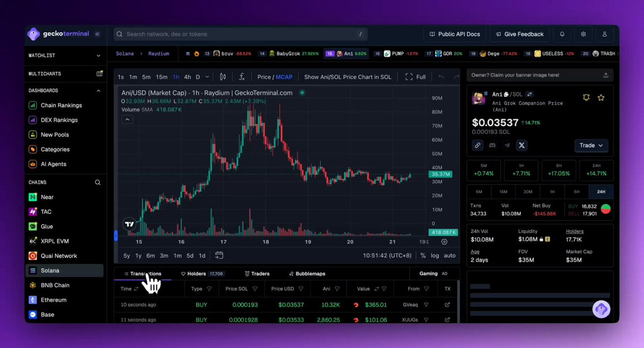
Task: Filter the Ani amount column with its funnel
Action: coord(337,289)
